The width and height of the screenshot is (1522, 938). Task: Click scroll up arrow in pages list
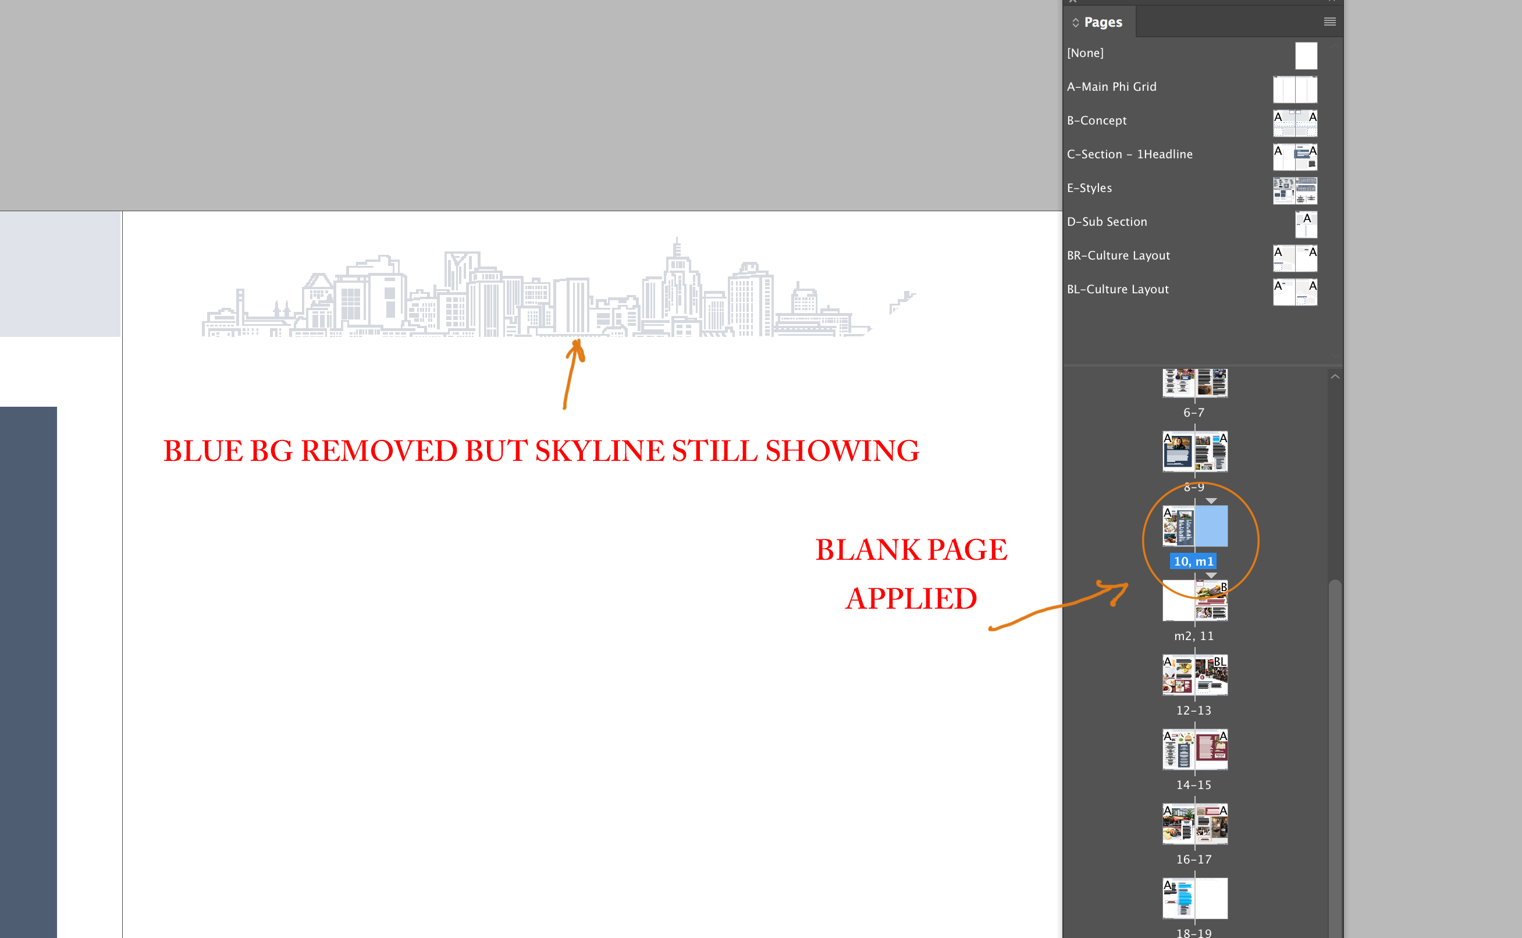pyautogui.click(x=1335, y=376)
